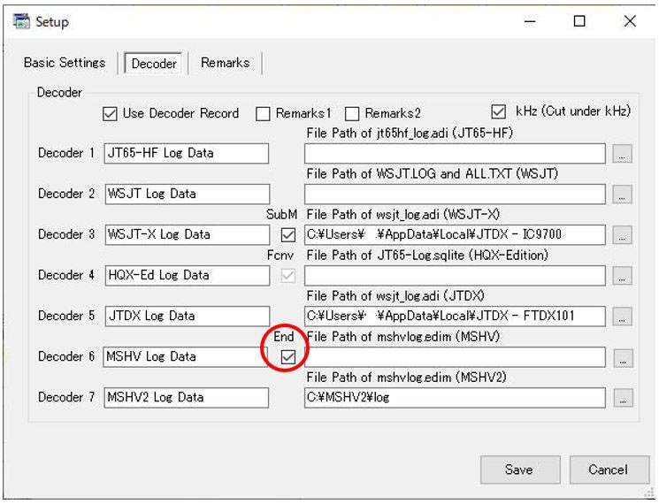Browse for JTDX log file path
Viewport: 659px width, 504px height.
click(x=623, y=317)
